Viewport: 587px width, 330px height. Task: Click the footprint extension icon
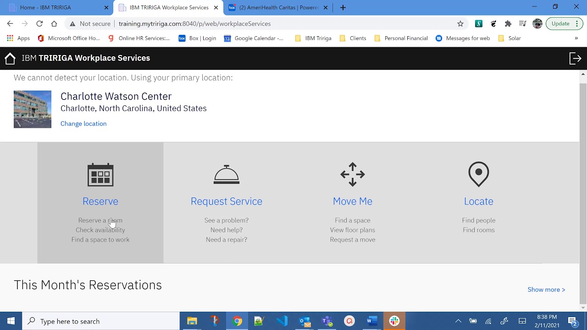(x=493, y=24)
